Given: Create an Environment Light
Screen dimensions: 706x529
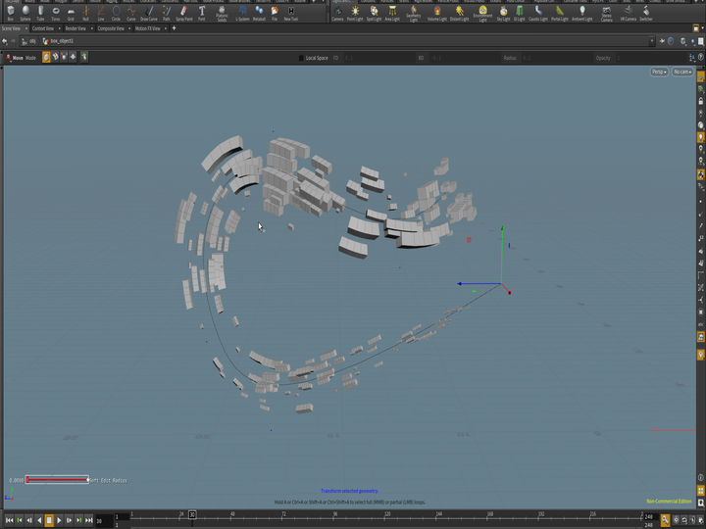Looking at the screenshot, I should 482,12.
